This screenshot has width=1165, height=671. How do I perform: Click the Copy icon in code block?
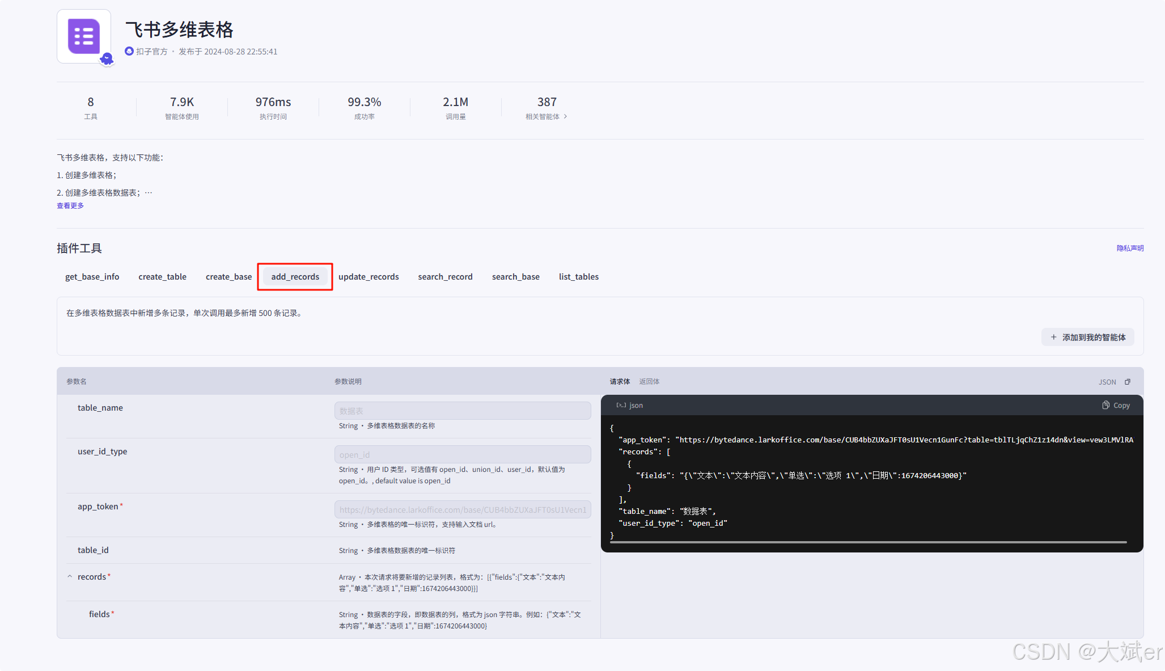click(1105, 405)
